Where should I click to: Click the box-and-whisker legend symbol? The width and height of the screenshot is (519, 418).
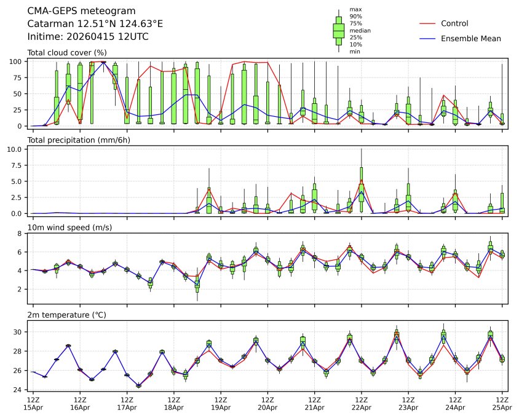[x=338, y=31]
